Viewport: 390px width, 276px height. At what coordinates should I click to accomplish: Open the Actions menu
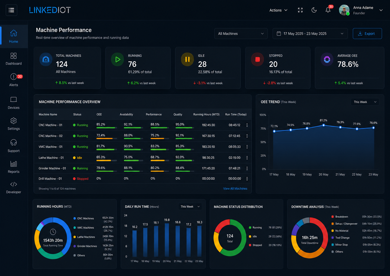278,10
